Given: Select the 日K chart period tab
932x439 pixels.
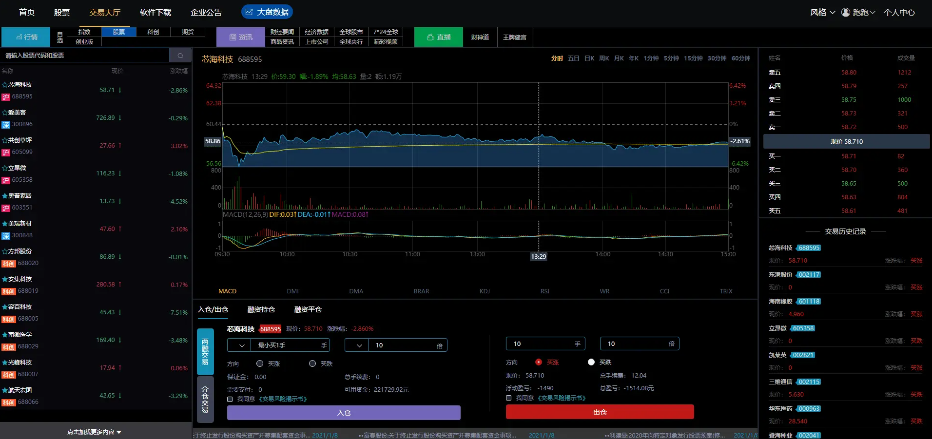Looking at the screenshot, I should click(x=589, y=58).
